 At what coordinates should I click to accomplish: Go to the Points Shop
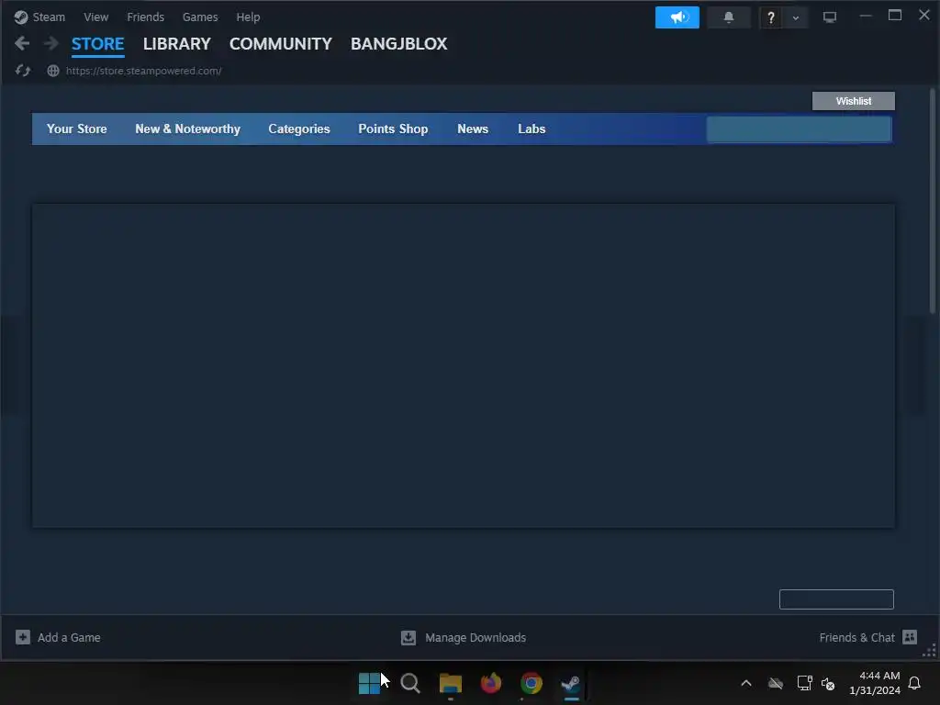(x=393, y=129)
